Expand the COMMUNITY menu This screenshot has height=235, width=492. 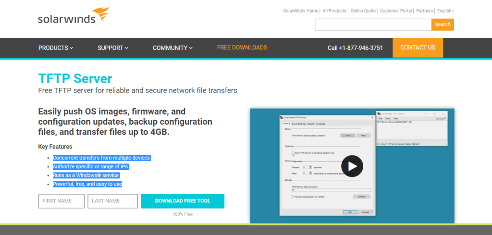172,48
